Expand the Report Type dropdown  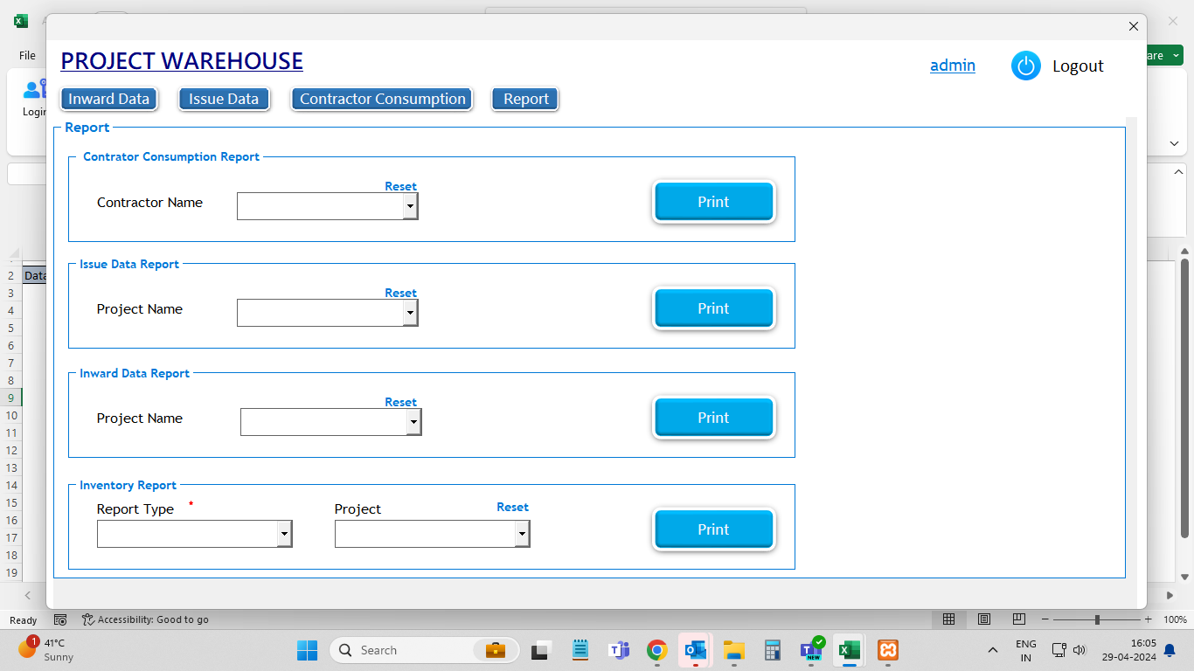[x=284, y=534]
